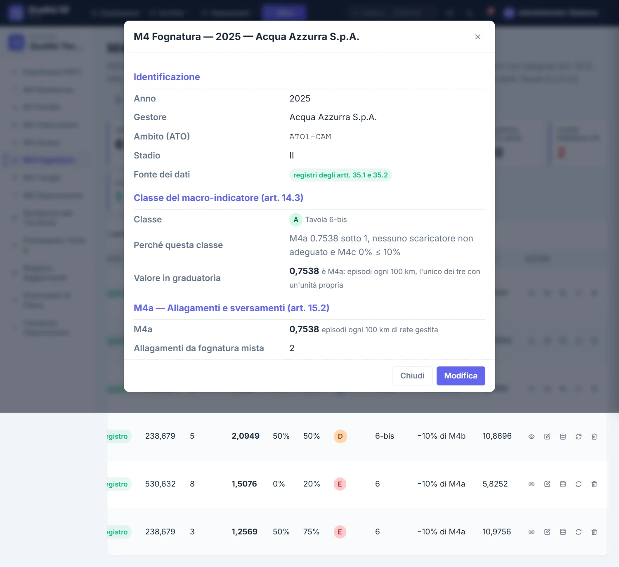619x567 pixels.
Task: Close the M4 Fognatura dialog with the X
Action: [478, 37]
